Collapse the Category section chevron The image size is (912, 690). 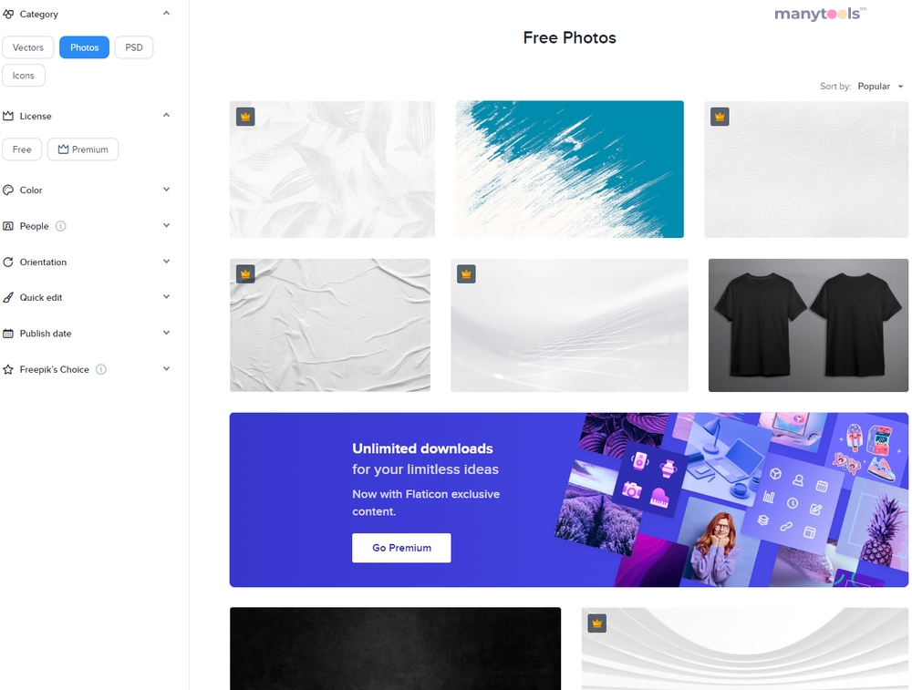tap(166, 13)
